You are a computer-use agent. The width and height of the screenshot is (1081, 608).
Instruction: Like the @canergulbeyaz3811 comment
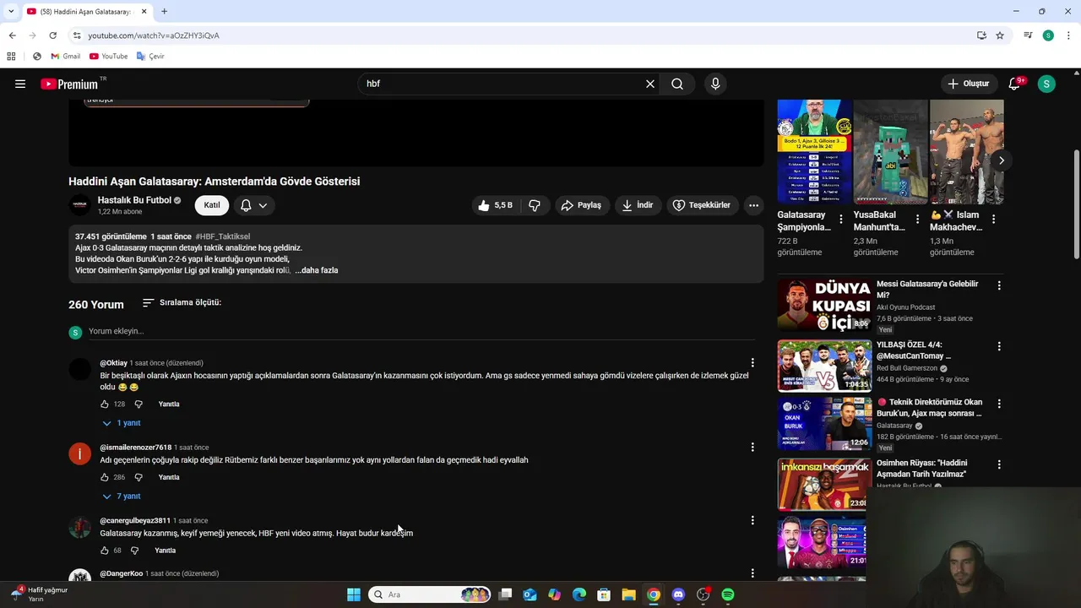[105, 551]
